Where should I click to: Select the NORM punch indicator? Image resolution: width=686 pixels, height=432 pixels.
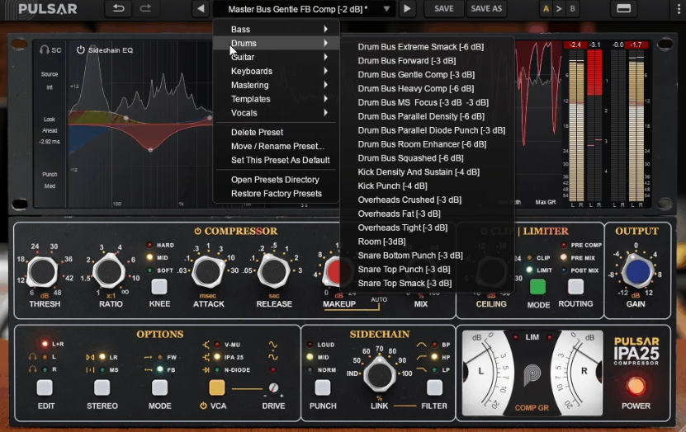pos(310,370)
